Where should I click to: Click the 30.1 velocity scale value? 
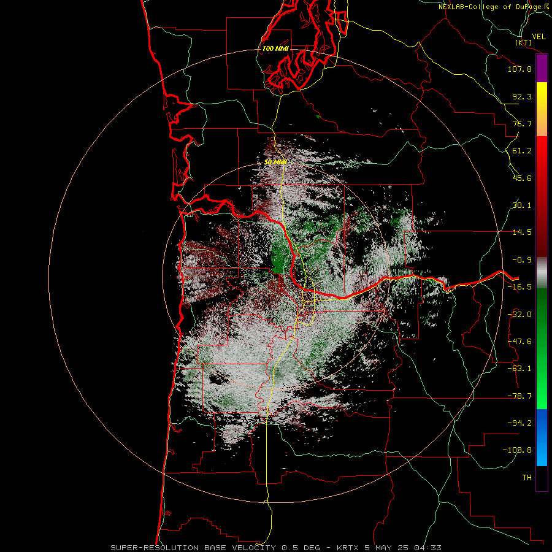pos(522,205)
